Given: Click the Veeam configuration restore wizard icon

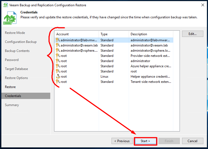Looking at the screenshot, I should 10,18.
